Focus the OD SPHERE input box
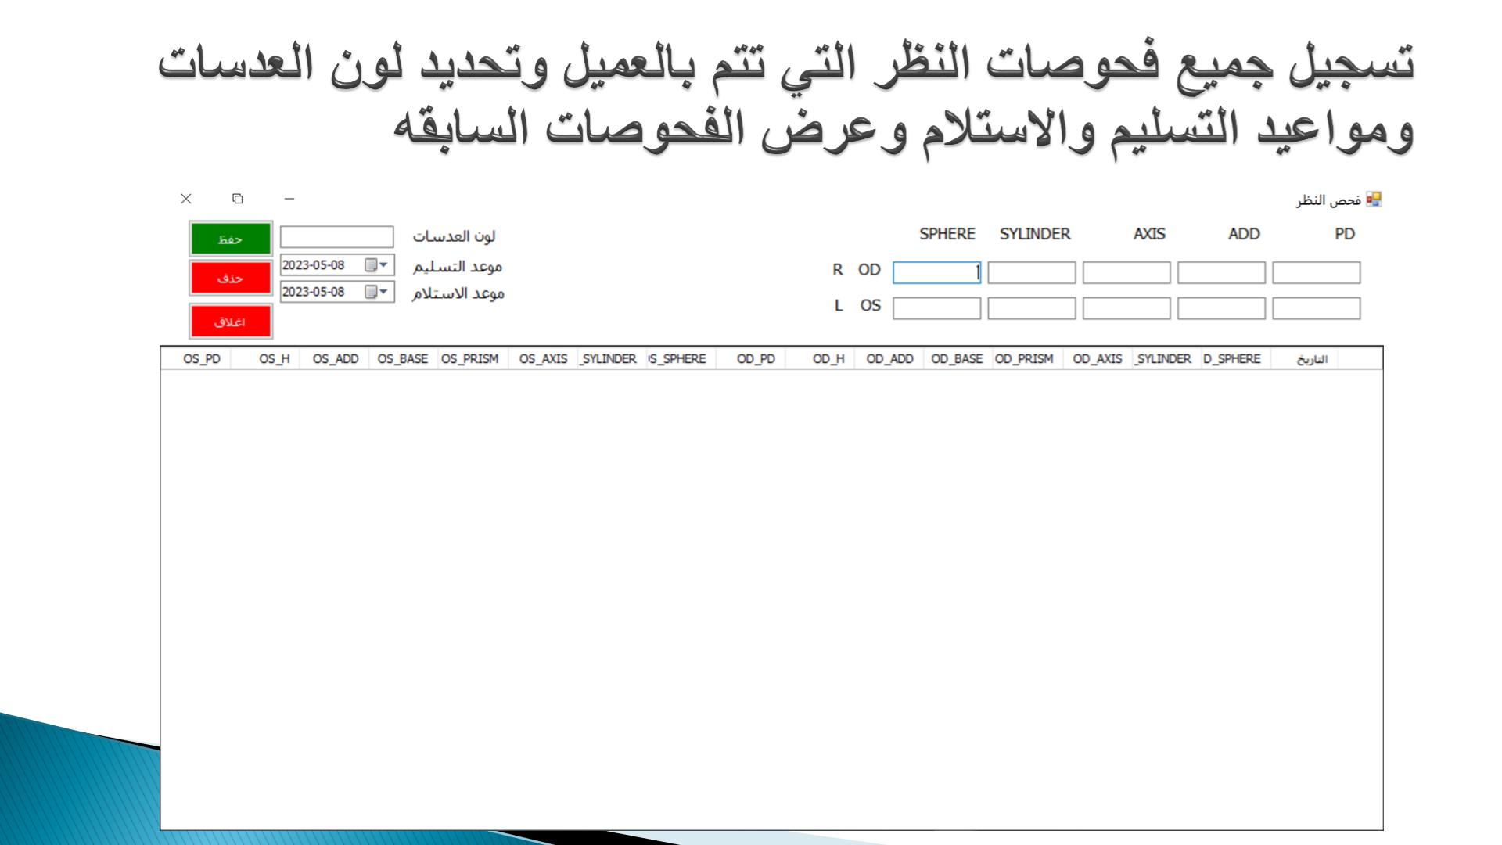 [936, 272]
